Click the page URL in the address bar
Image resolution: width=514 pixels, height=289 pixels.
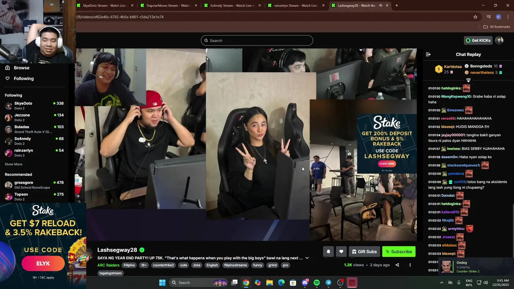[120, 17]
